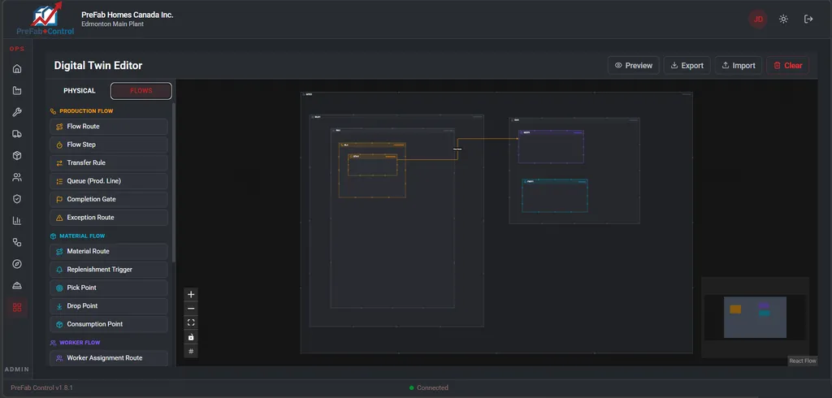Open the people workforce sidebar icon
832x398 pixels.
(x=17, y=177)
